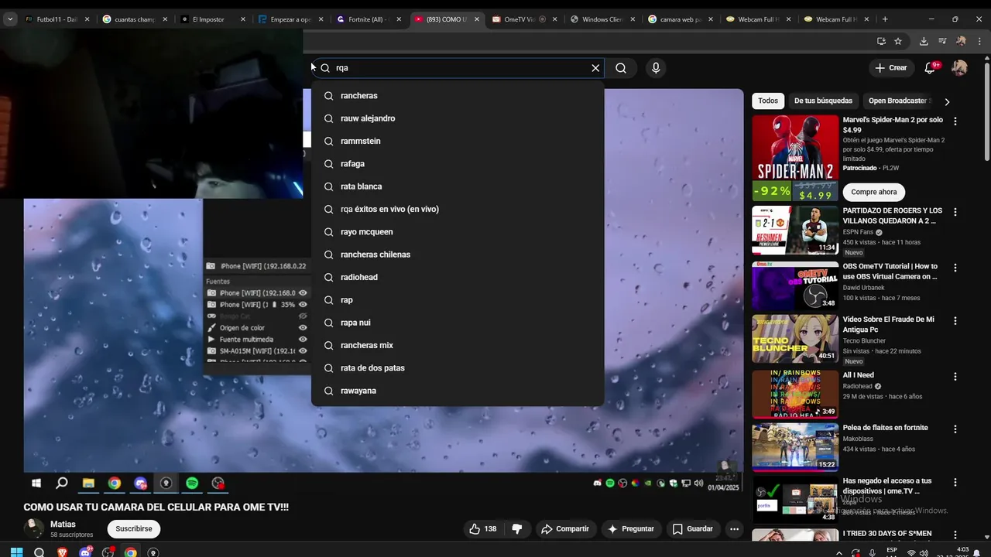Switch to Windows Client tab
Image resolution: width=991 pixels, height=557 pixels.
(x=603, y=19)
